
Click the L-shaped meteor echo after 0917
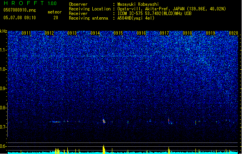(170, 121)
